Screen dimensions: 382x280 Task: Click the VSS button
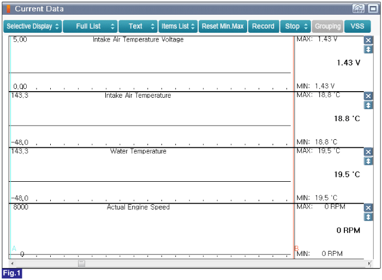tap(357, 26)
